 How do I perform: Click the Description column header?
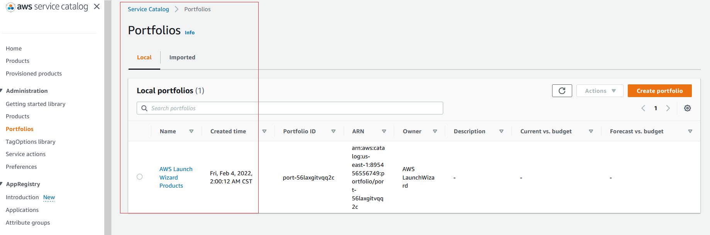point(469,131)
